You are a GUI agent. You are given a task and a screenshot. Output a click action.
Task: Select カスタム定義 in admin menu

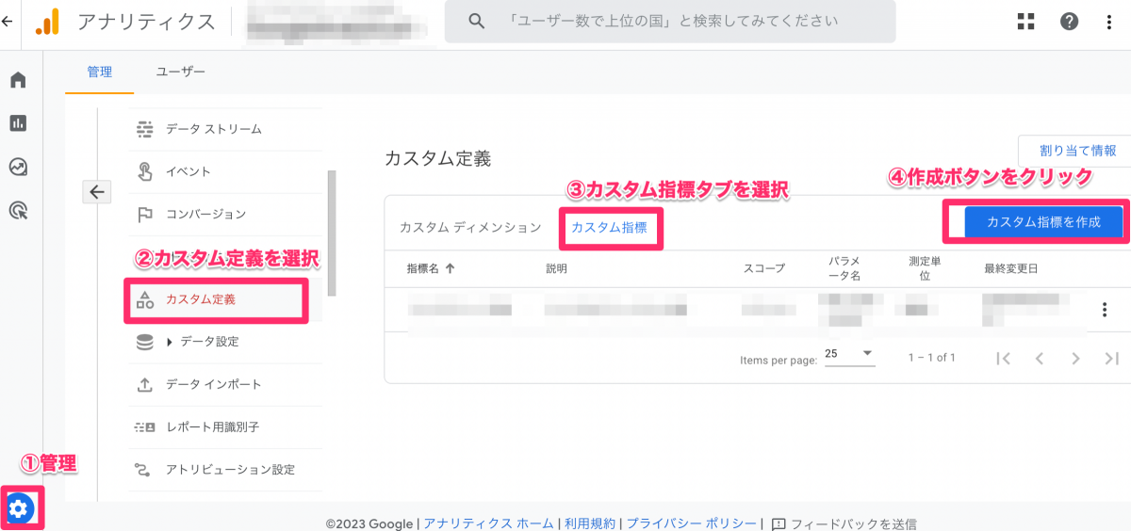coord(201,300)
